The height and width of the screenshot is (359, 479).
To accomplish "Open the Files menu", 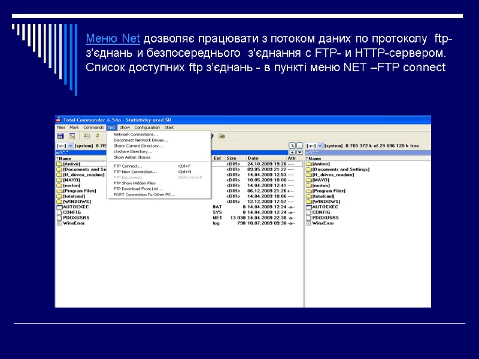I will [x=61, y=127].
